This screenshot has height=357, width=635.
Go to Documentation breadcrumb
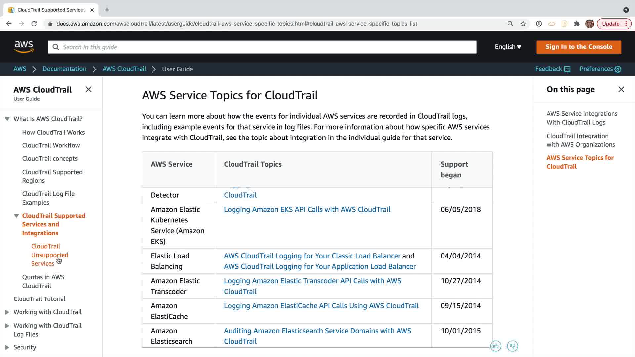[x=64, y=69]
